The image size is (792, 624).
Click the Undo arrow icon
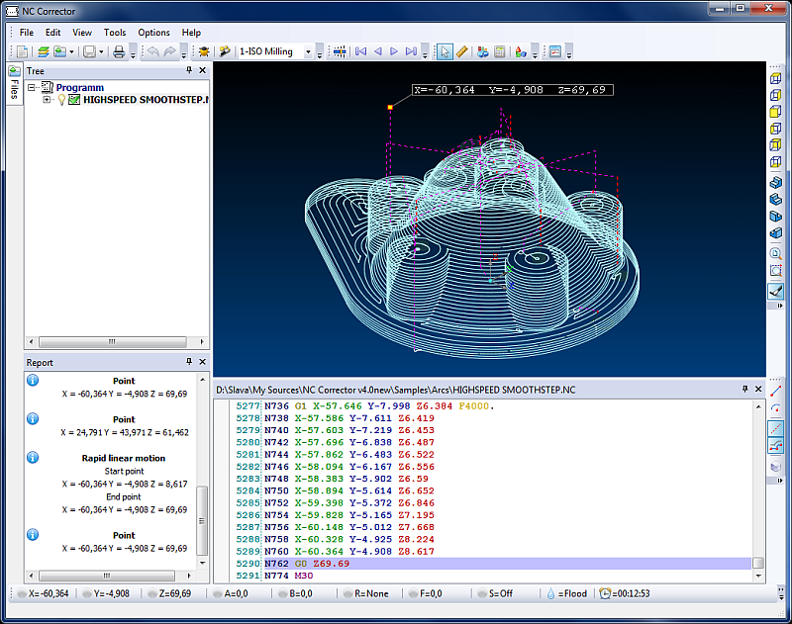coord(151,51)
